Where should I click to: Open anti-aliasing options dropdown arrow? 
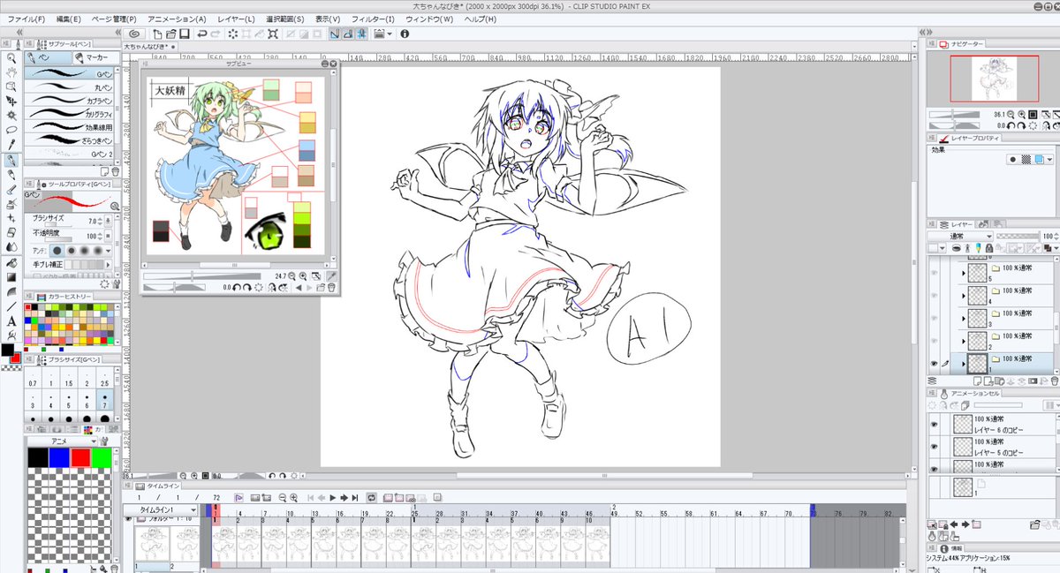click(109, 251)
